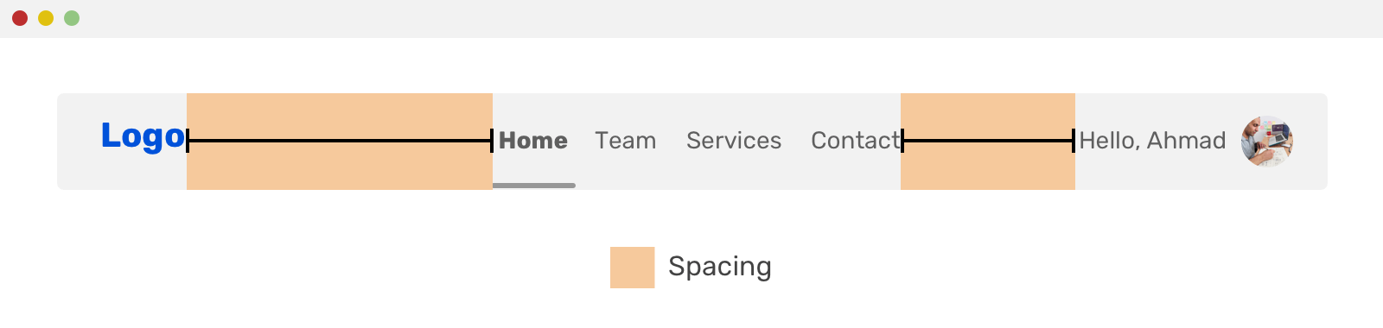Click the measurement line end cap beside Logo
Viewport: 1383px width, 328px height.
188,141
